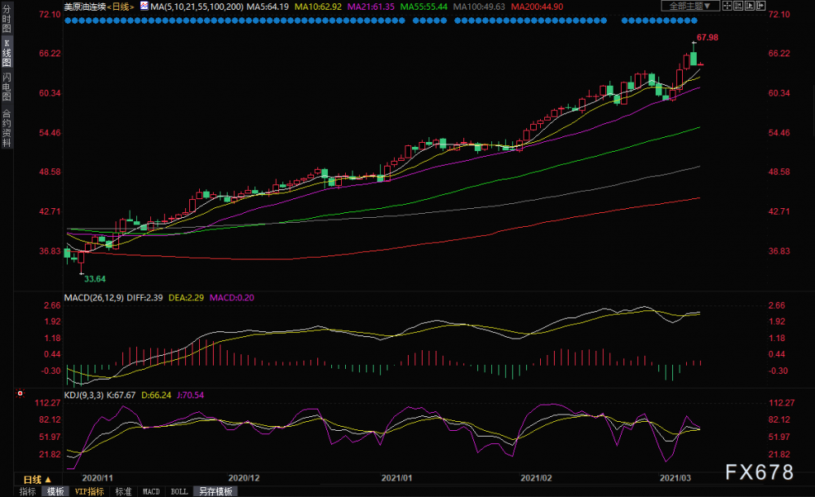Click the J:70.54 value
The width and height of the screenshot is (815, 497).
click(190, 395)
